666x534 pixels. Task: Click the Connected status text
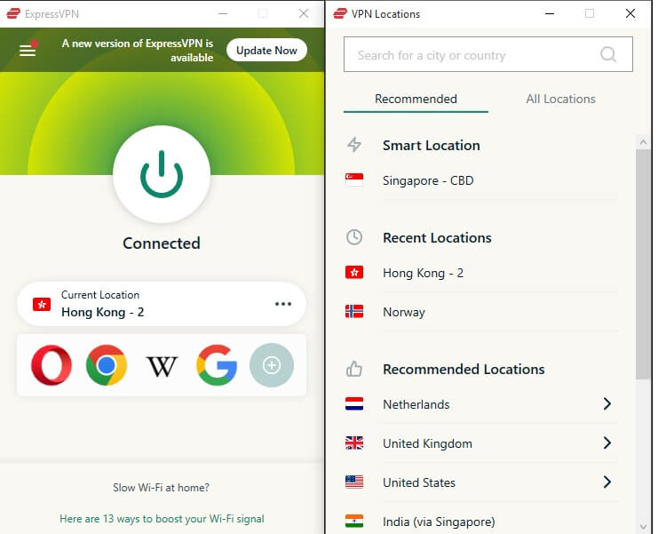(x=162, y=243)
